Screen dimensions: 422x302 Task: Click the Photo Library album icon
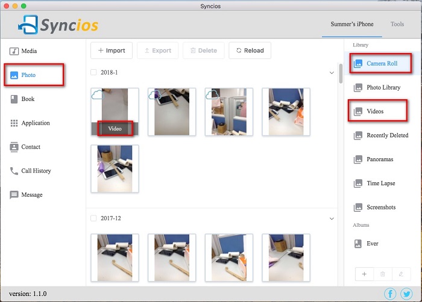pyautogui.click(x=358, y=88)
